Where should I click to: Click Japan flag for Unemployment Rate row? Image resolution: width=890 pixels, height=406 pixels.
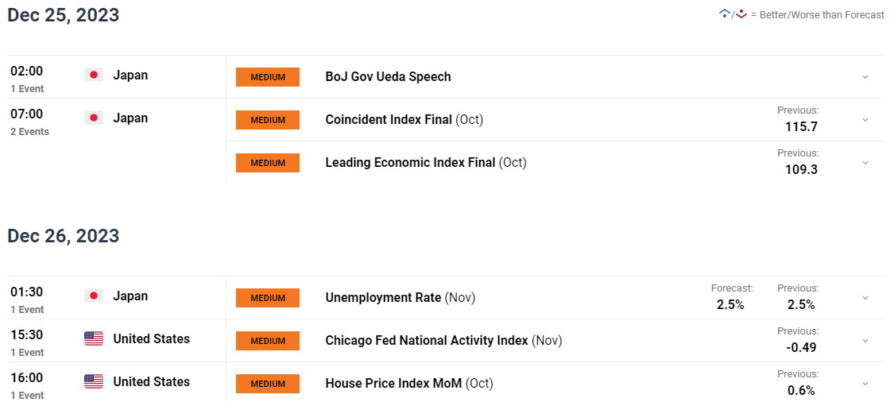(x=94, y=296)
